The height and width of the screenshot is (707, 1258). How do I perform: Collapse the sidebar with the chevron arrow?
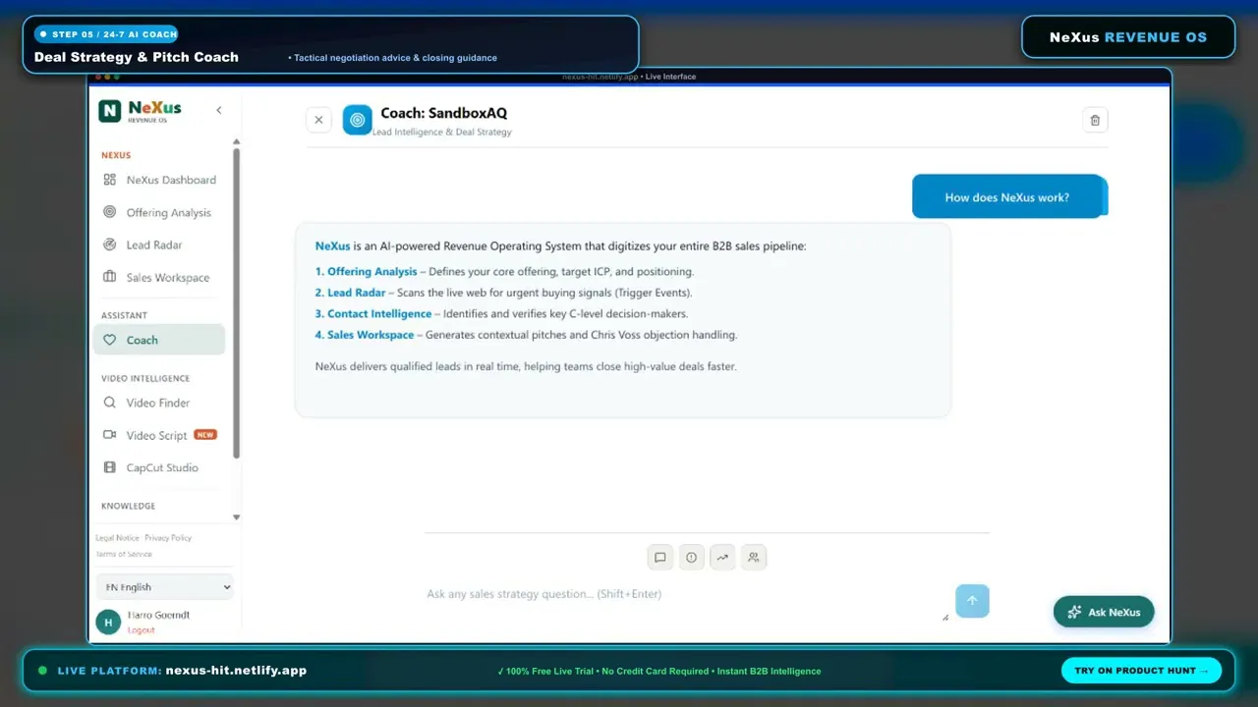pyautogui.click(x=219, y=111)
